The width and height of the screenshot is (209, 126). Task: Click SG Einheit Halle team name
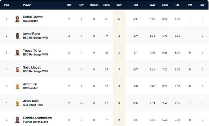click(33, 105)
